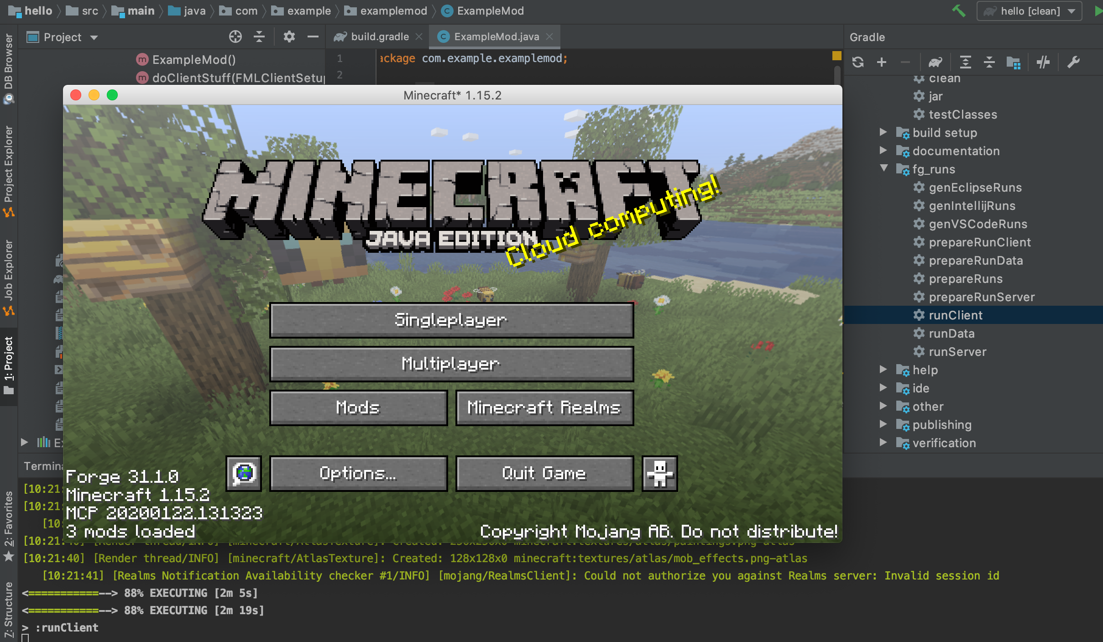
Task: Click the green Run arrow icon
Action: pos(1098,11)
